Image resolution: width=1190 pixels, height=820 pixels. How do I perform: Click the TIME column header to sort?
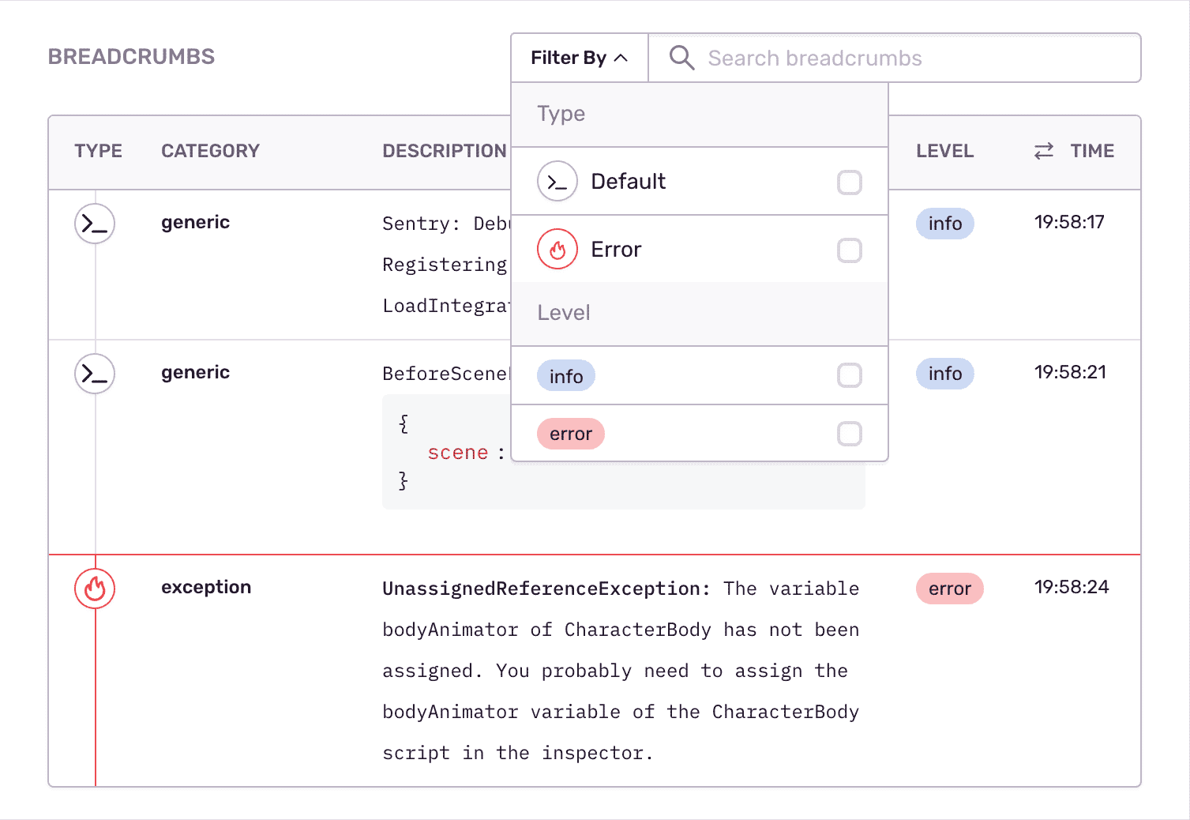1092,151
